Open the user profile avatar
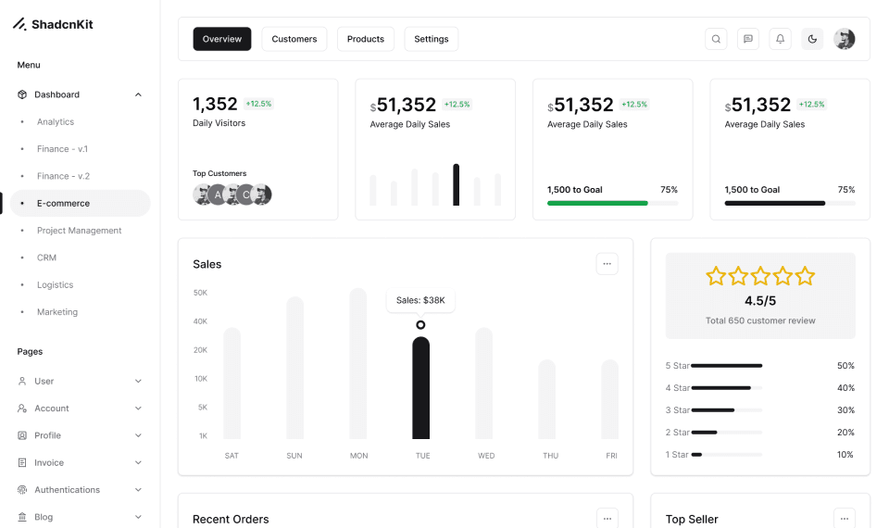This screenshot has width=889, height=528. 844,39
